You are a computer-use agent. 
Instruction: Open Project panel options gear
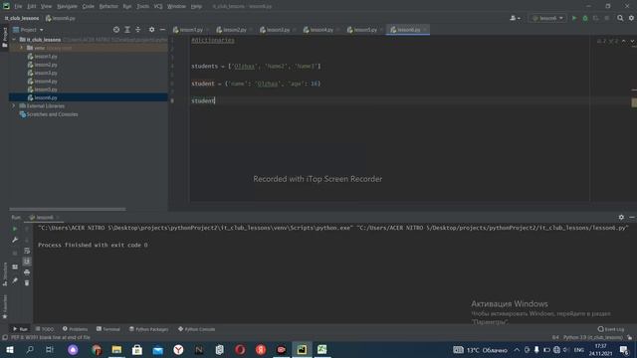(151, 30)
